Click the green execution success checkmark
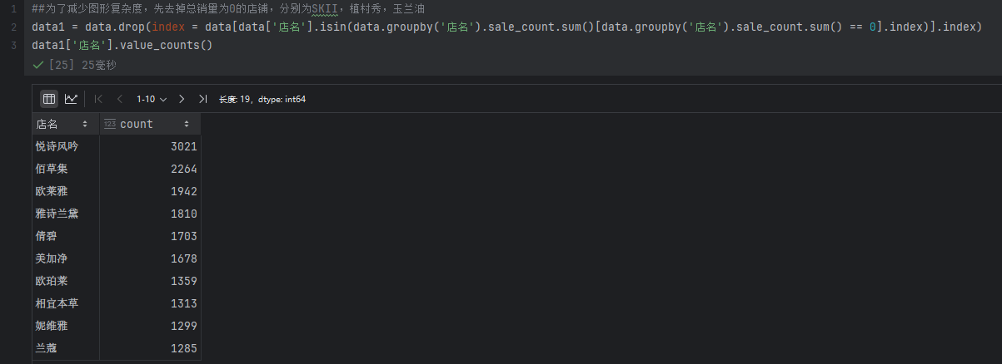 [x=37, y=65]
